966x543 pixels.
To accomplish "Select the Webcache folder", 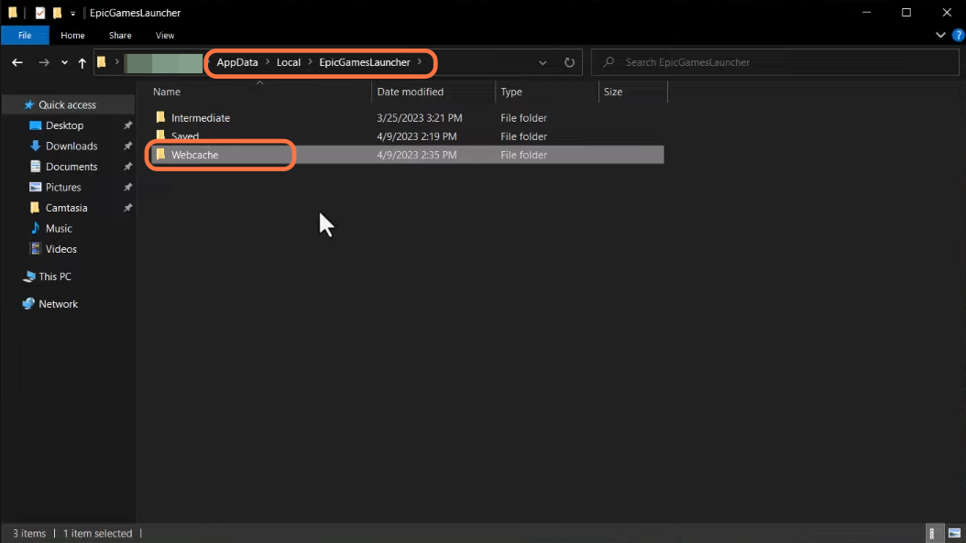I will click(x=194, y=155).
